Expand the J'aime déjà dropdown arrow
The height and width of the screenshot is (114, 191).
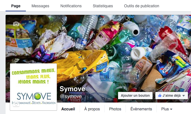tap(184, 96)
